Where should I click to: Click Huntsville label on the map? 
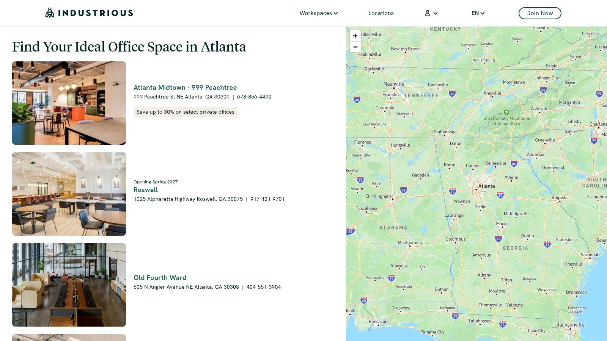tap(400, 145)
